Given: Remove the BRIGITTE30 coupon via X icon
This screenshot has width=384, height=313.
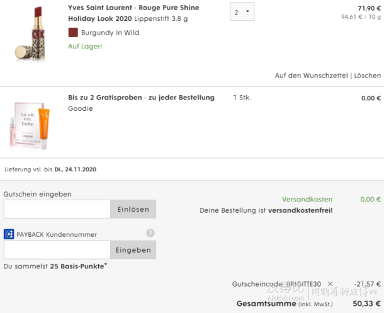Looking at the screenshot, I should [x=330, y=285].
